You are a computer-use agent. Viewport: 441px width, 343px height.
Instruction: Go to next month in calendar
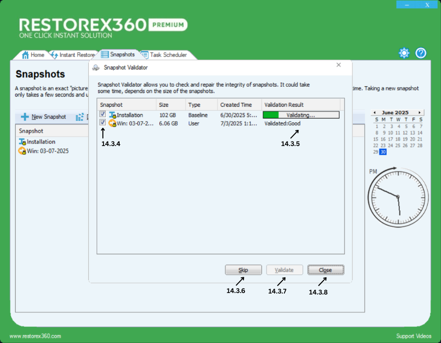[420, 112]
